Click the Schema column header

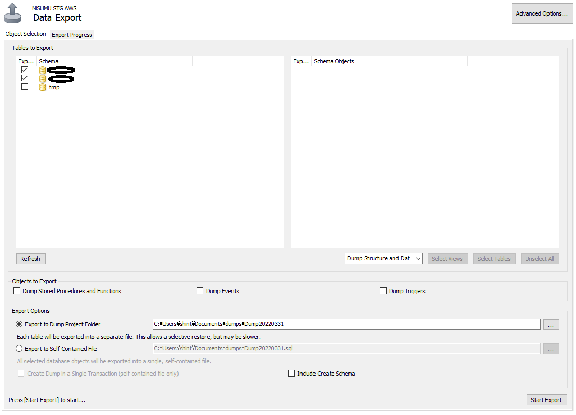[x=114, y=61]
